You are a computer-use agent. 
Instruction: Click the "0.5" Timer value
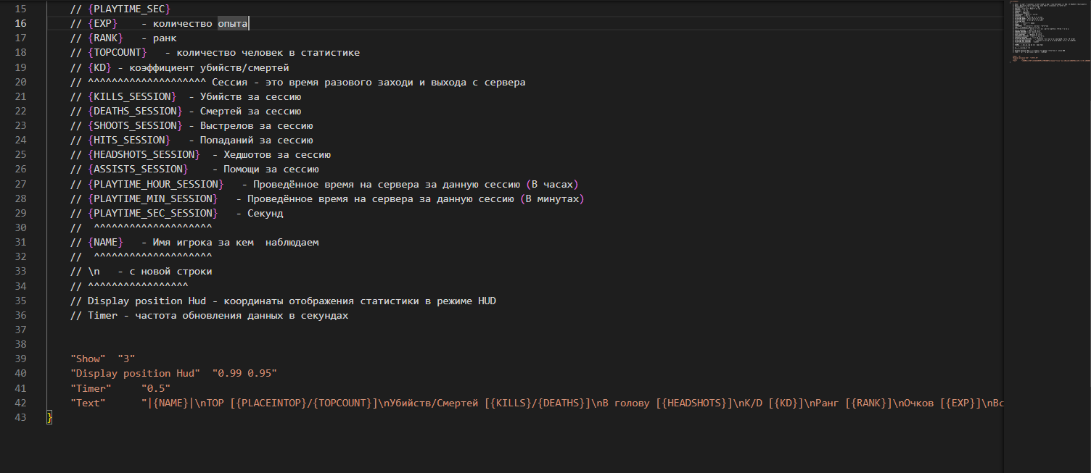(156, 388)
